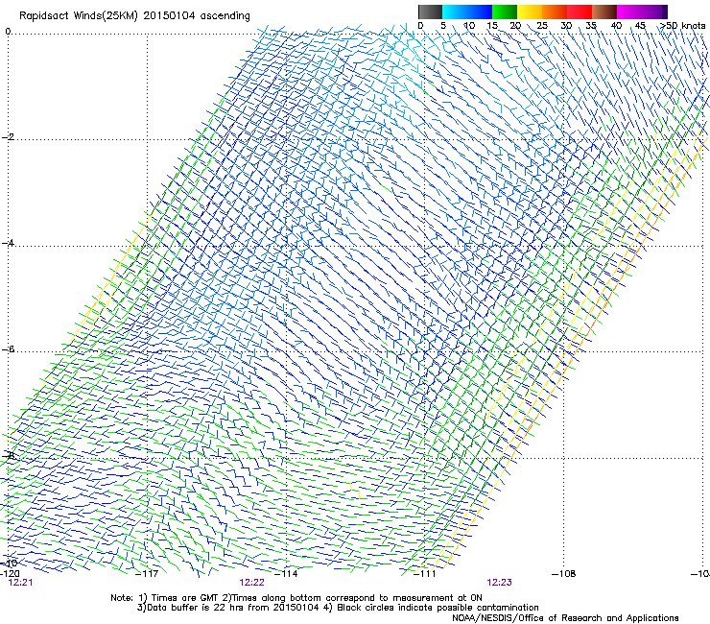
Task: Click the '>50 knots' legend label
Action: [682, 26]
